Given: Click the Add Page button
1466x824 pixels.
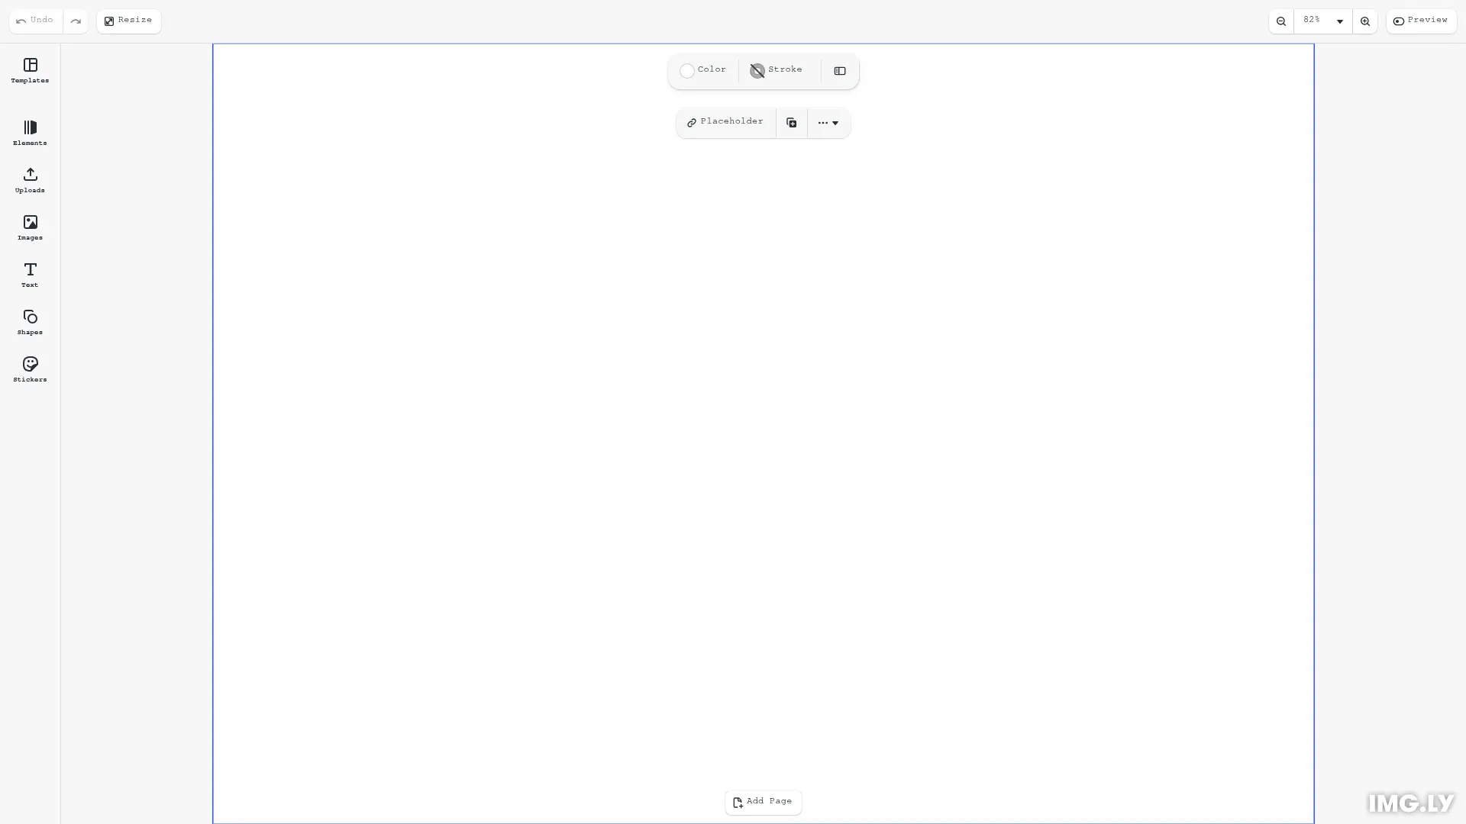Looking at the screenshot, I should pyautogui.click(x=763, y=802).
